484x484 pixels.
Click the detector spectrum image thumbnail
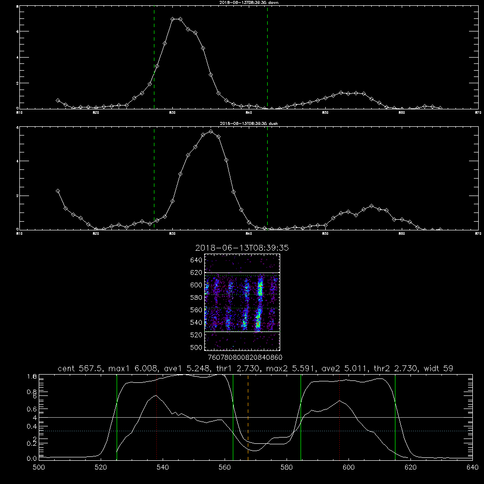(242, 302)
